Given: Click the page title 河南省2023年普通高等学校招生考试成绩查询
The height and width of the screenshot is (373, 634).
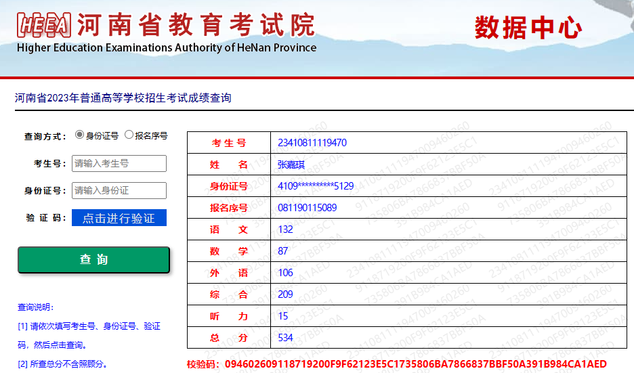Looking at the screenshot, I should pos(123,97).
